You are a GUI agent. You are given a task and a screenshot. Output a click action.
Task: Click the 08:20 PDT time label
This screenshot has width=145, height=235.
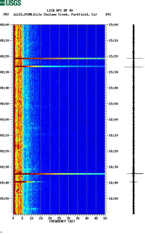click(x=5, y=56)
